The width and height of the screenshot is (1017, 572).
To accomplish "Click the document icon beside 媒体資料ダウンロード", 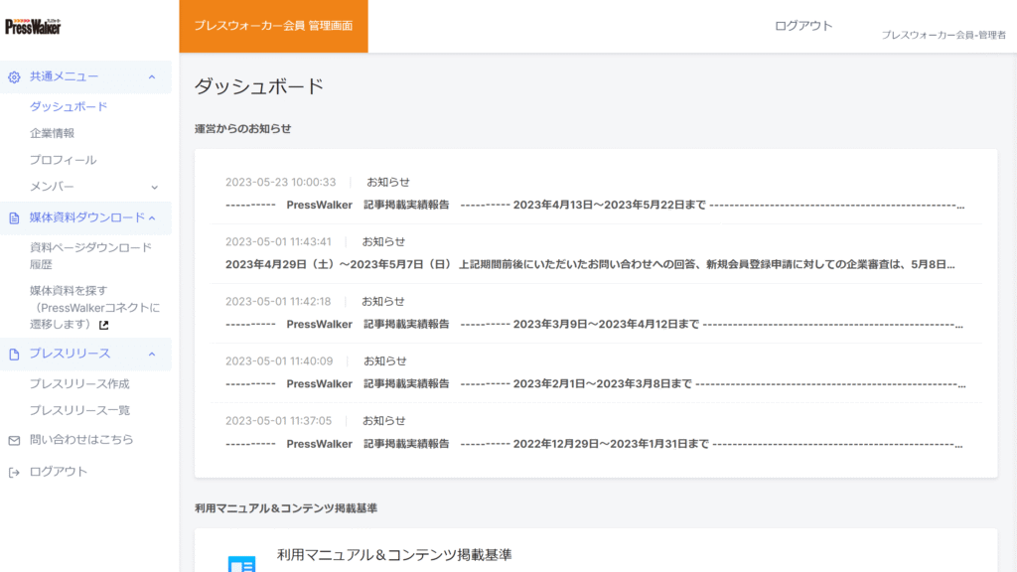I will (13, 217).
